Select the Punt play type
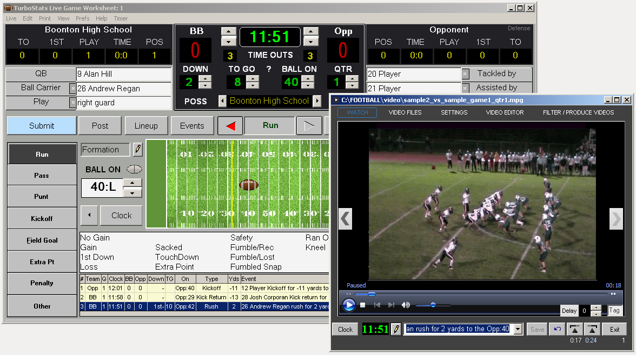This screenshot has width=636, height=355. (42, 197)
